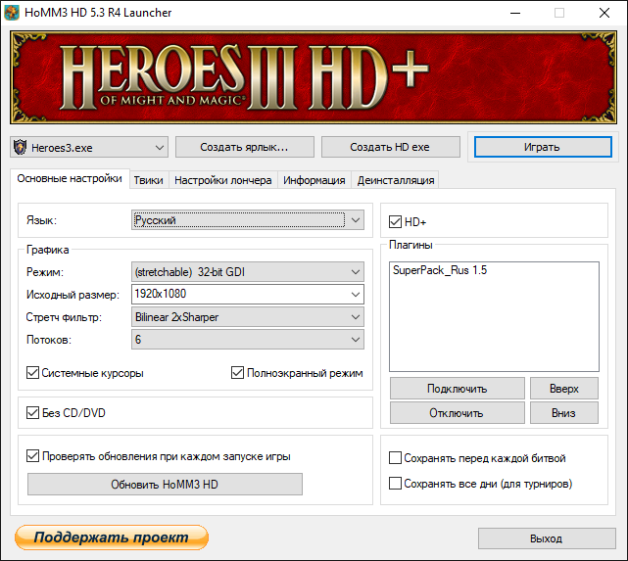Enable Сохранять перед каждой битвой checkbox
Image resolution: width=628 pixels, height=561 pixels.
click(x=396, y=458)
